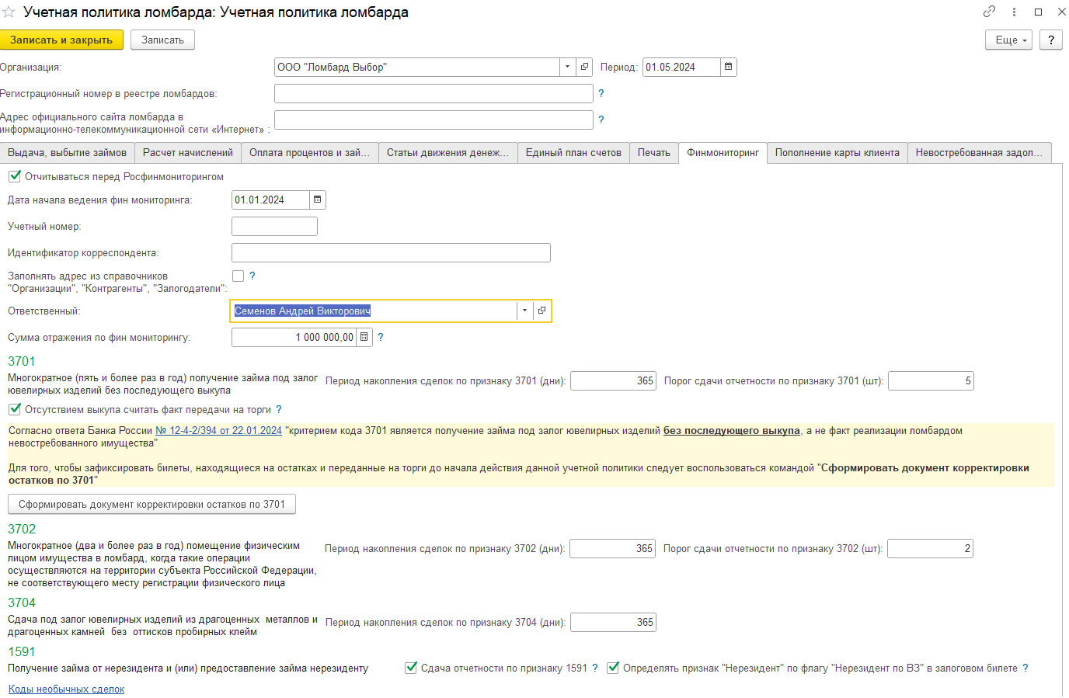1069x698 pixels.
Task: Show help for Нерезидент по ВЗ option
Action: pyautogui.click(x=1025, y=668)
